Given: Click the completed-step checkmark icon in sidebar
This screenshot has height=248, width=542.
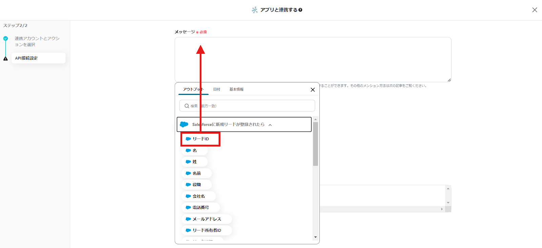Looking at the screenshot, I should tap(5, 39).
